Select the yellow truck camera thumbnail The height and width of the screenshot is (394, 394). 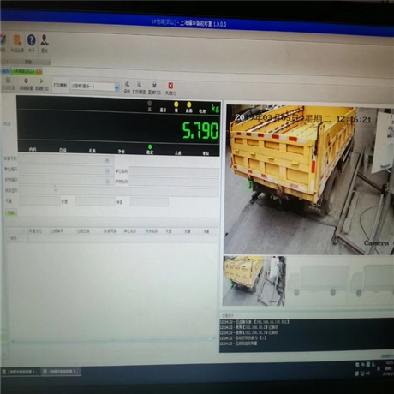pyautogui.click(x=254, y=281)
